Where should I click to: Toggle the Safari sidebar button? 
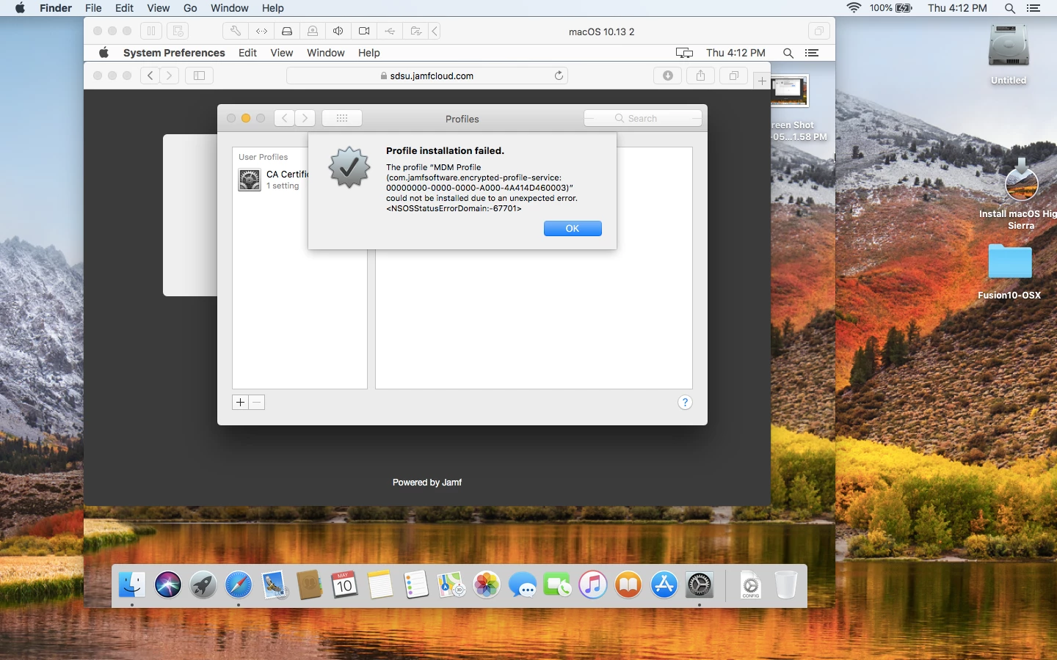pos(199,76)
